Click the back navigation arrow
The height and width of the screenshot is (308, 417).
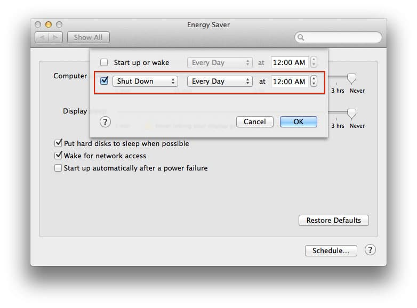coord(42,37)
